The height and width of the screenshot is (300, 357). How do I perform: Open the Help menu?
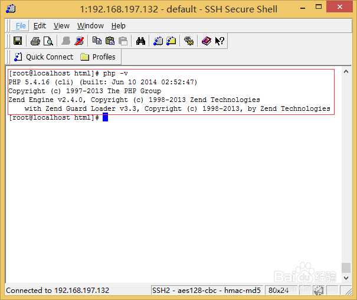pos(119,26)
